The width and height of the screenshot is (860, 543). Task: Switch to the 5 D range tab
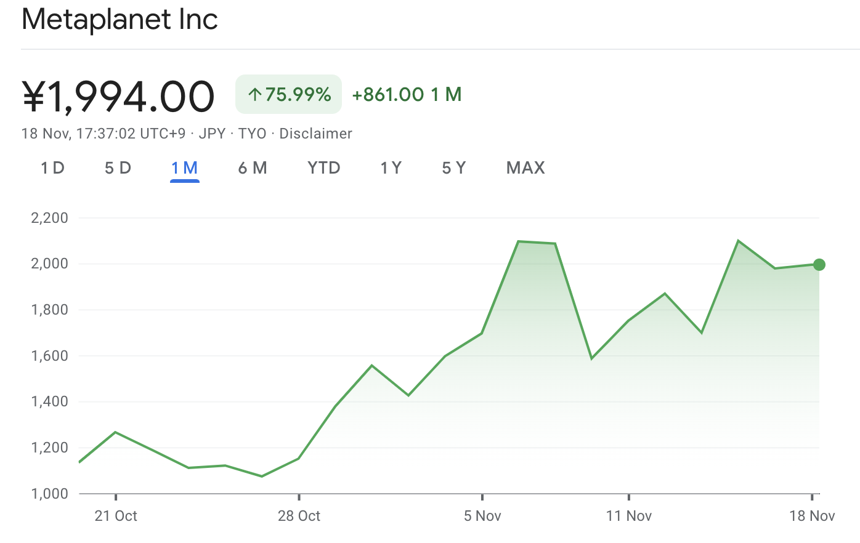[x=118, y=168]
